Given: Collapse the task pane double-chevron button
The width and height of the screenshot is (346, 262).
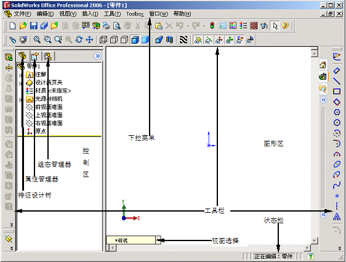Looking at the screenshot, I should point(323,100).
